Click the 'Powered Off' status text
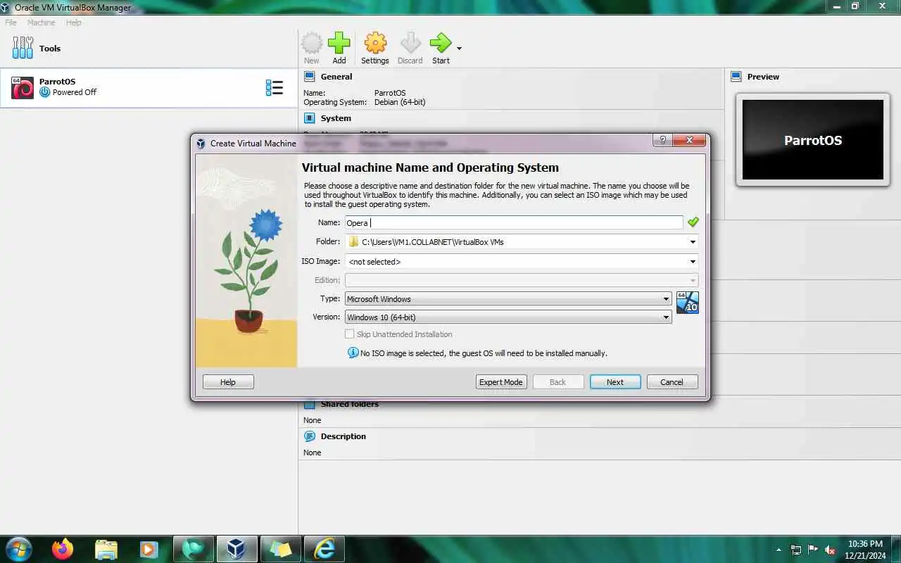The height and width of the screenshot is (563, 901). click(75, 92)
